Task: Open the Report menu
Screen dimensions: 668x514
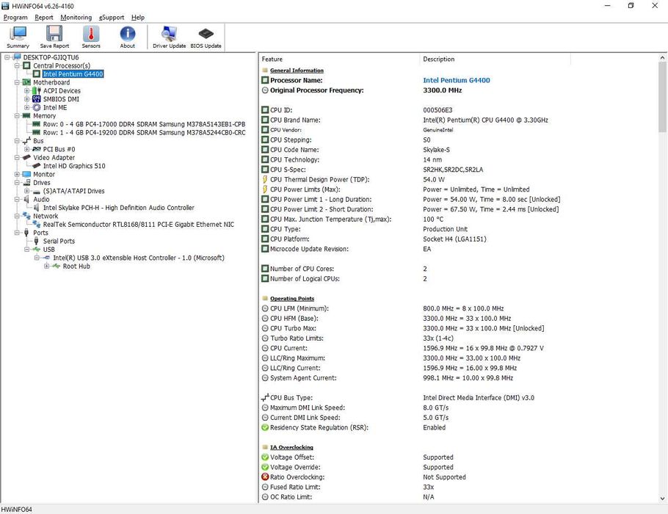Action: coord(44,18)
